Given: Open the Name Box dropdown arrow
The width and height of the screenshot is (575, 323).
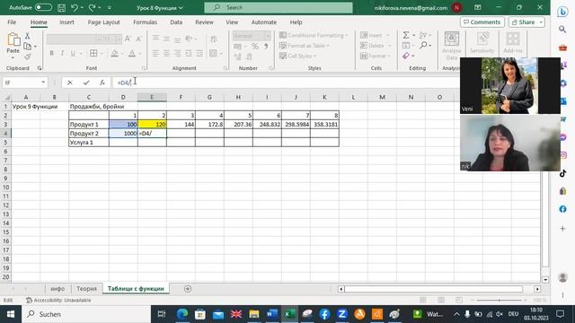Looking at the screenshot, I should [43, 83].
